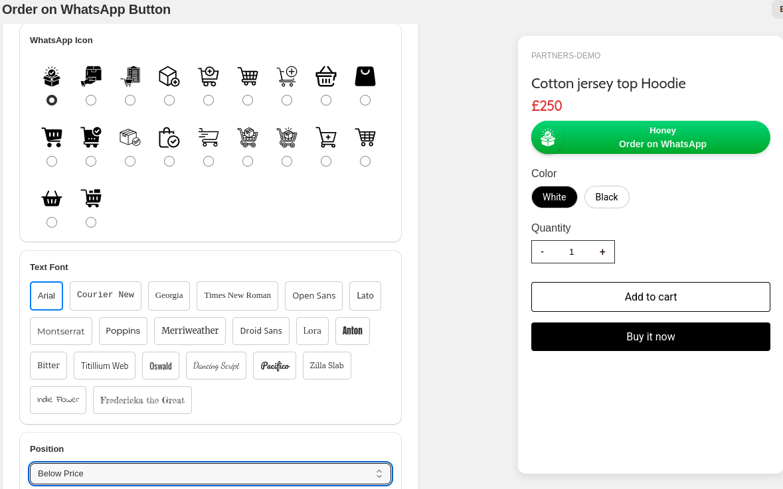The height and width of the screenshot is (489, 783).
Task: Select the Black color variant
Action: tap(607, 197)
